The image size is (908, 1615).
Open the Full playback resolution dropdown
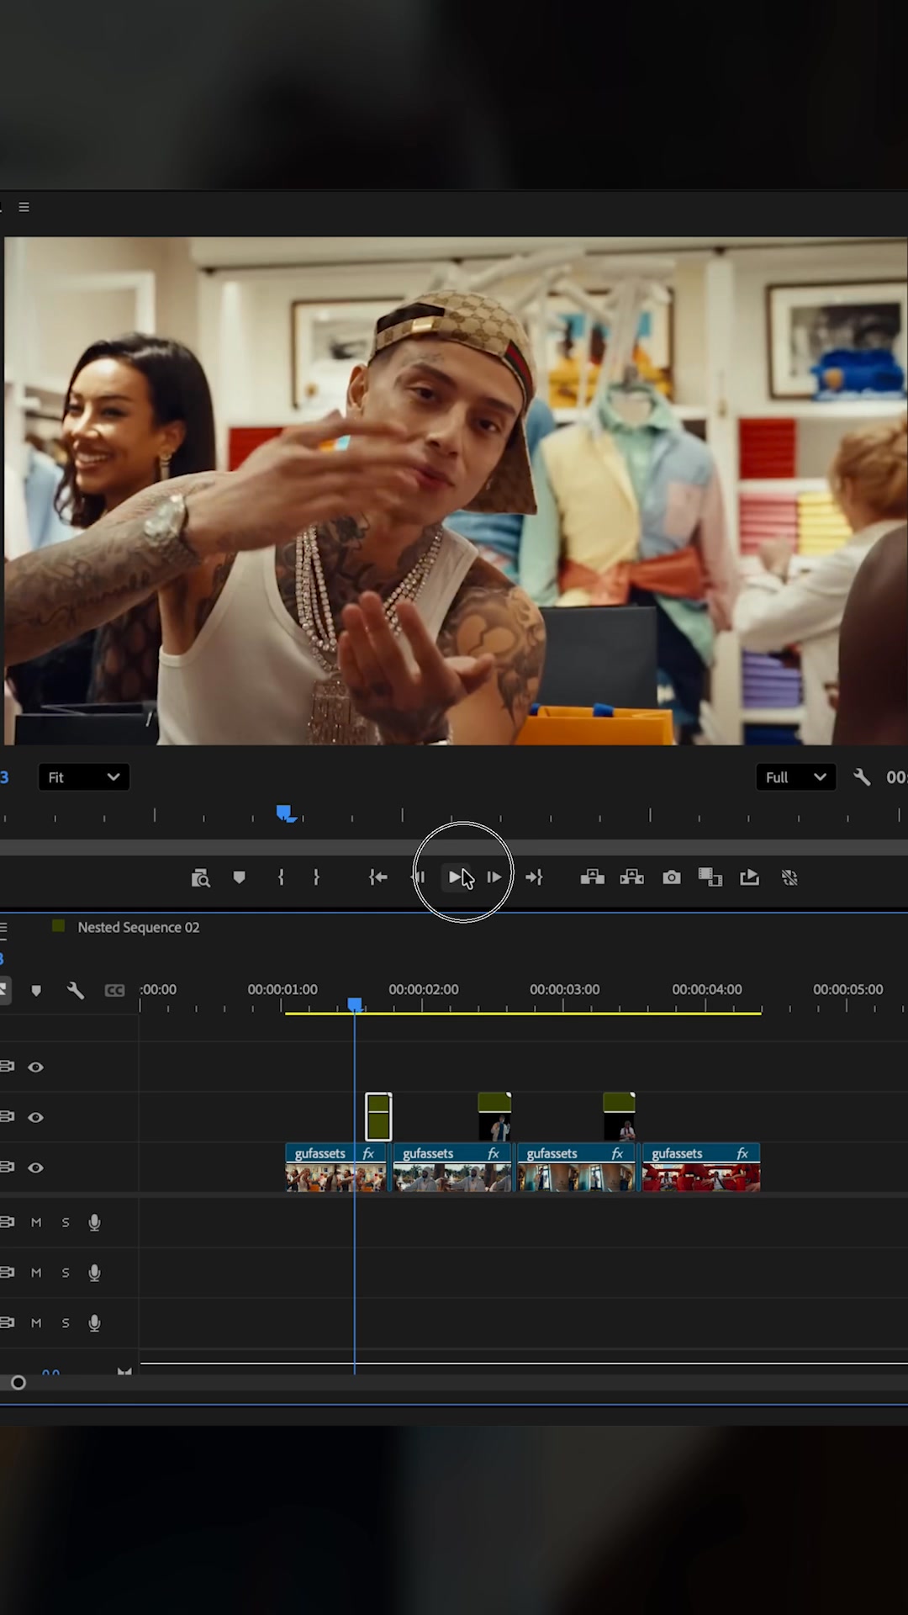click(795, 777)
